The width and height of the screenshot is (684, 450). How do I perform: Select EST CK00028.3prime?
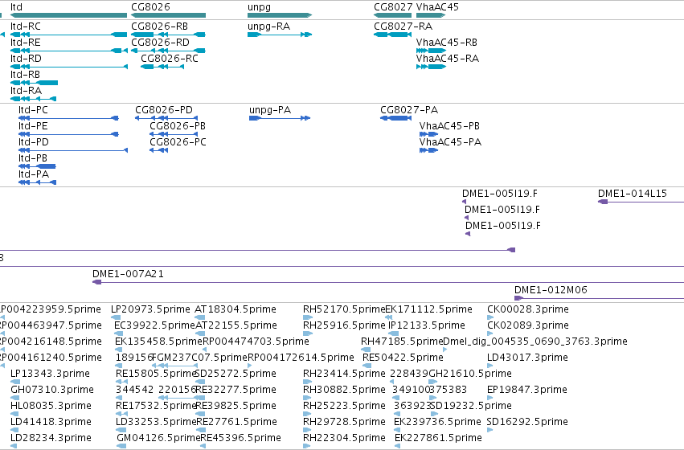528,309
